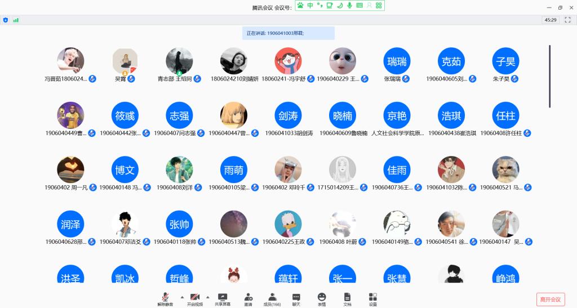Select participant tile 瑞瑞 avatar
This screenshot has width=577, height=308.
coord(397,61)
